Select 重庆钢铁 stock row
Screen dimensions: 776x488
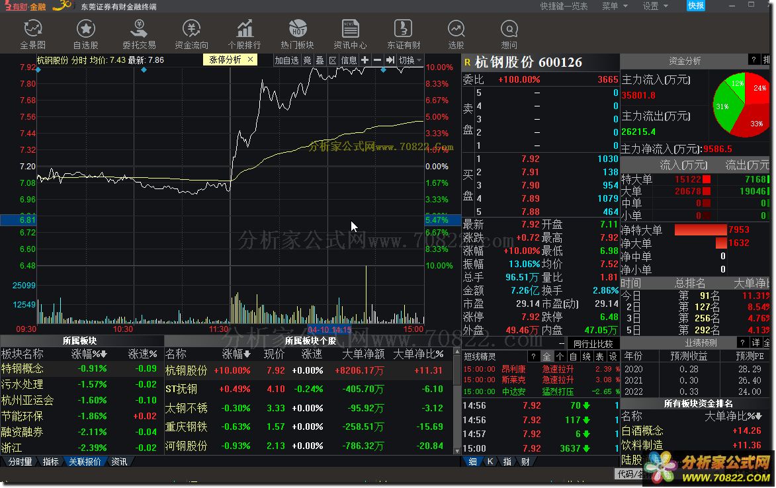point(308,427)
